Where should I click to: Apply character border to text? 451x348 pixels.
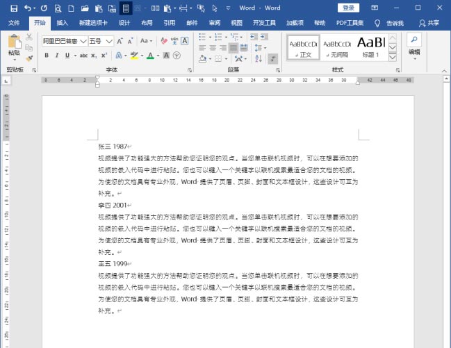[x=185, y=41]
